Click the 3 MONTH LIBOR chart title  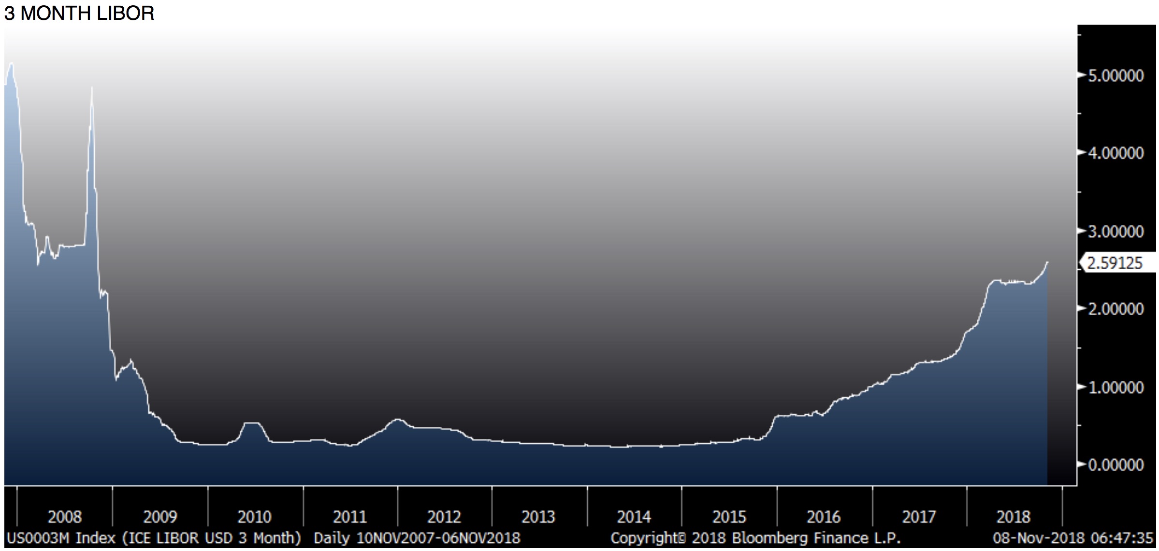(79, 13)
